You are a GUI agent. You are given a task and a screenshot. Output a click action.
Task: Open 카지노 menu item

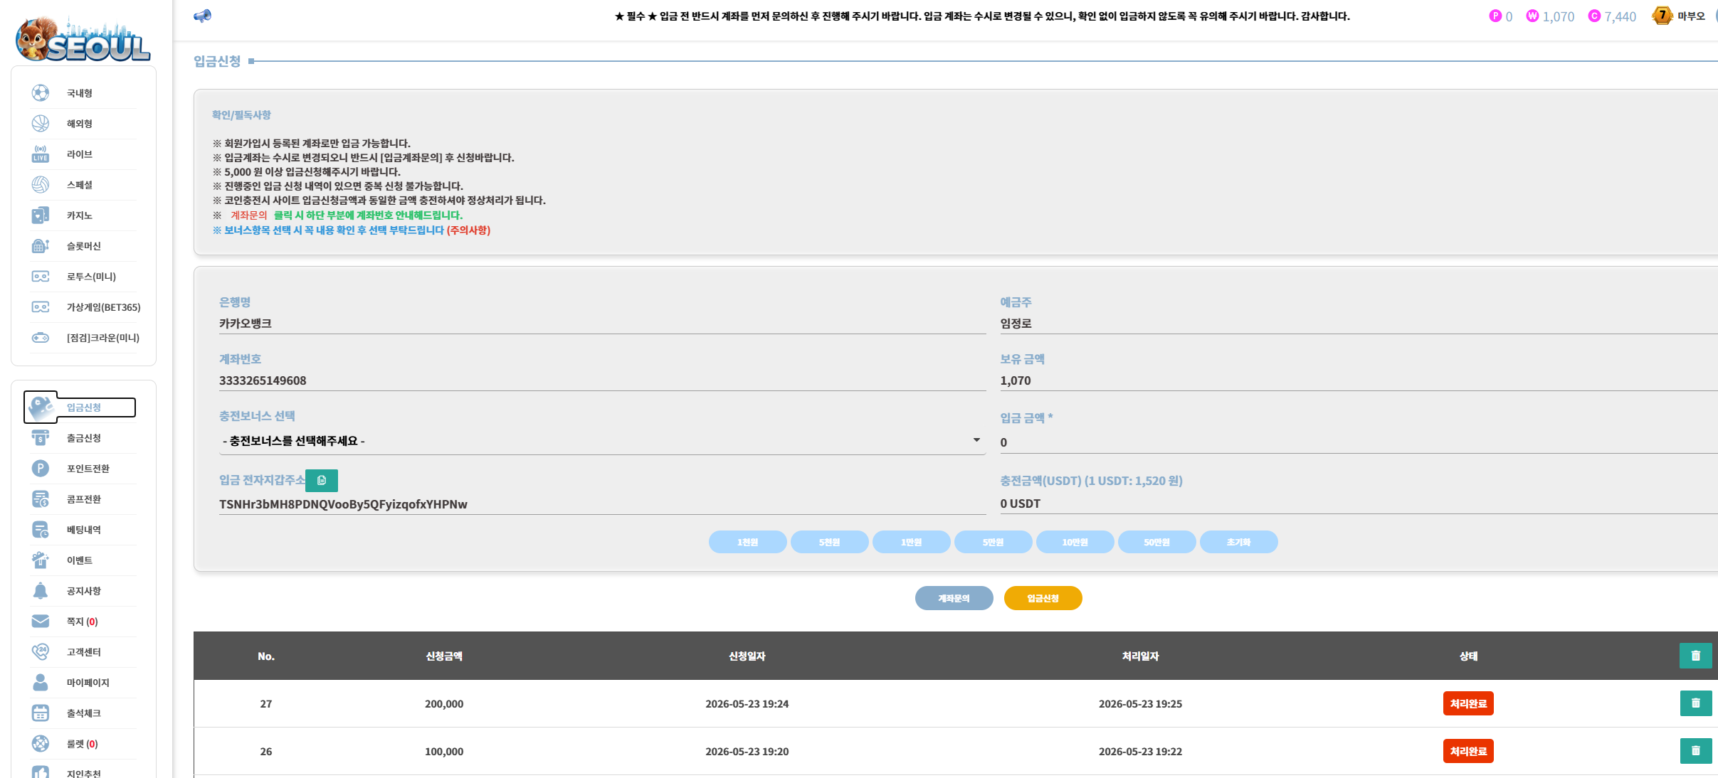coord(79,215)
